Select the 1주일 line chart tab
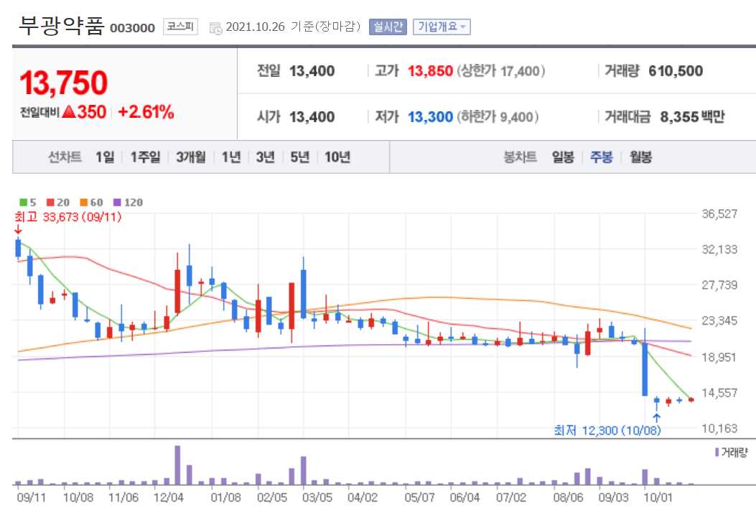Image resolution: width=756 pixels, height=515 pixels. pos(145,157)
